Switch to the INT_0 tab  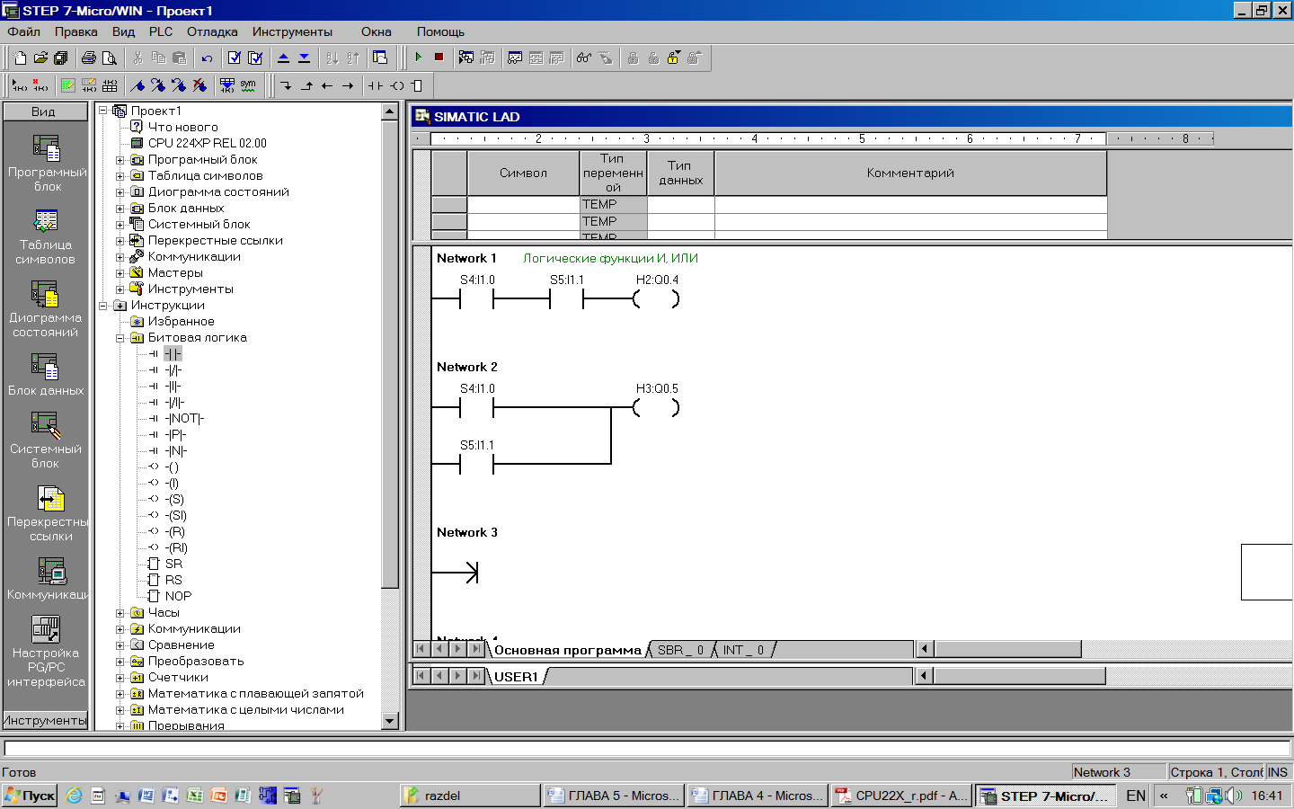[743, 650]
